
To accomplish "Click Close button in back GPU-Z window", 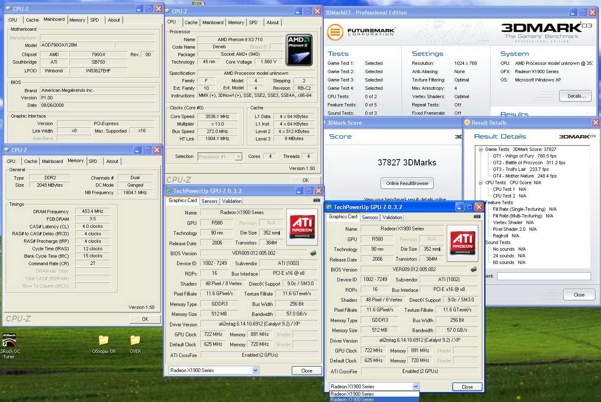I will click(307, 370).
